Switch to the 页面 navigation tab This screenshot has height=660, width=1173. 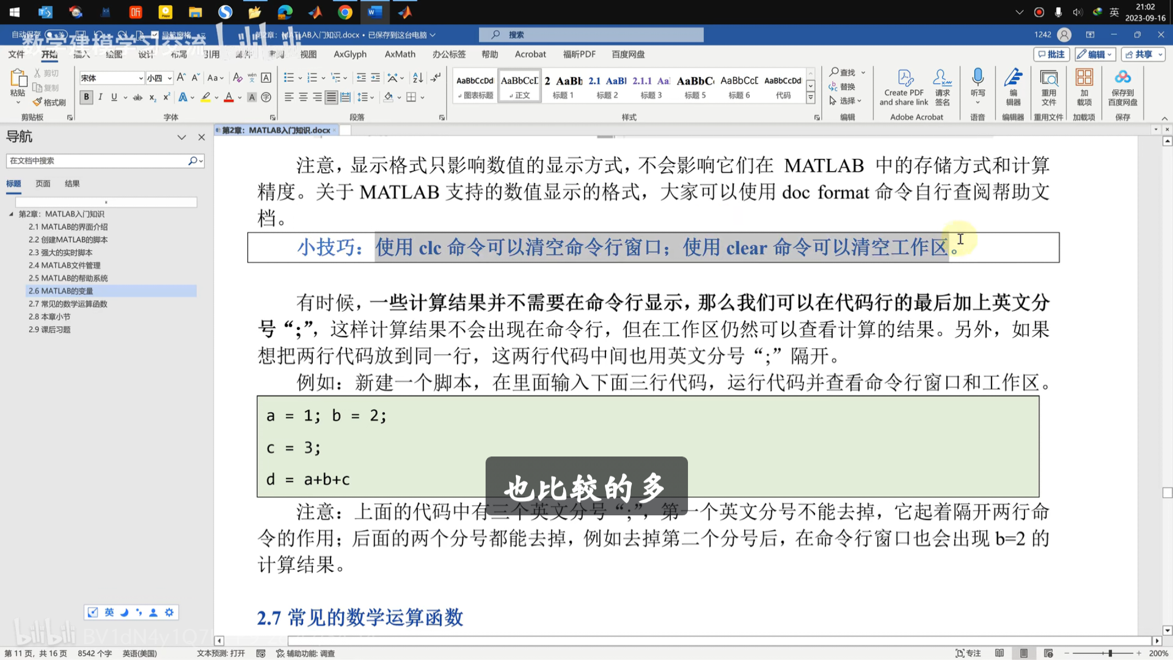tap(43, 184)
